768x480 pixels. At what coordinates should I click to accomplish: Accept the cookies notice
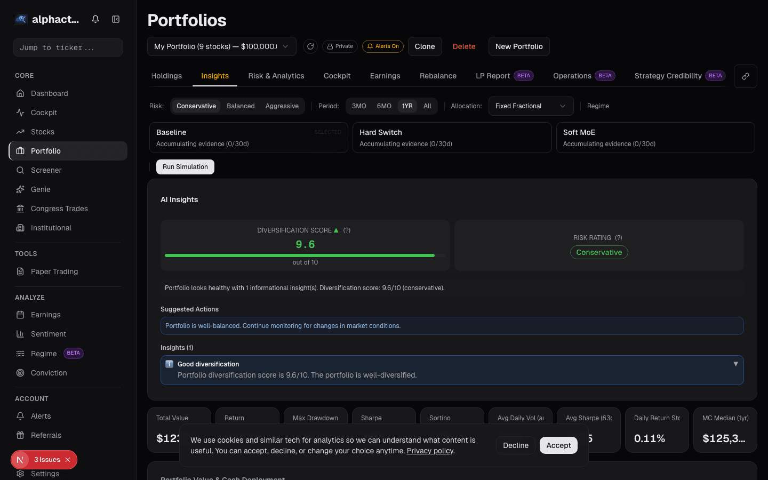(558, 445)
